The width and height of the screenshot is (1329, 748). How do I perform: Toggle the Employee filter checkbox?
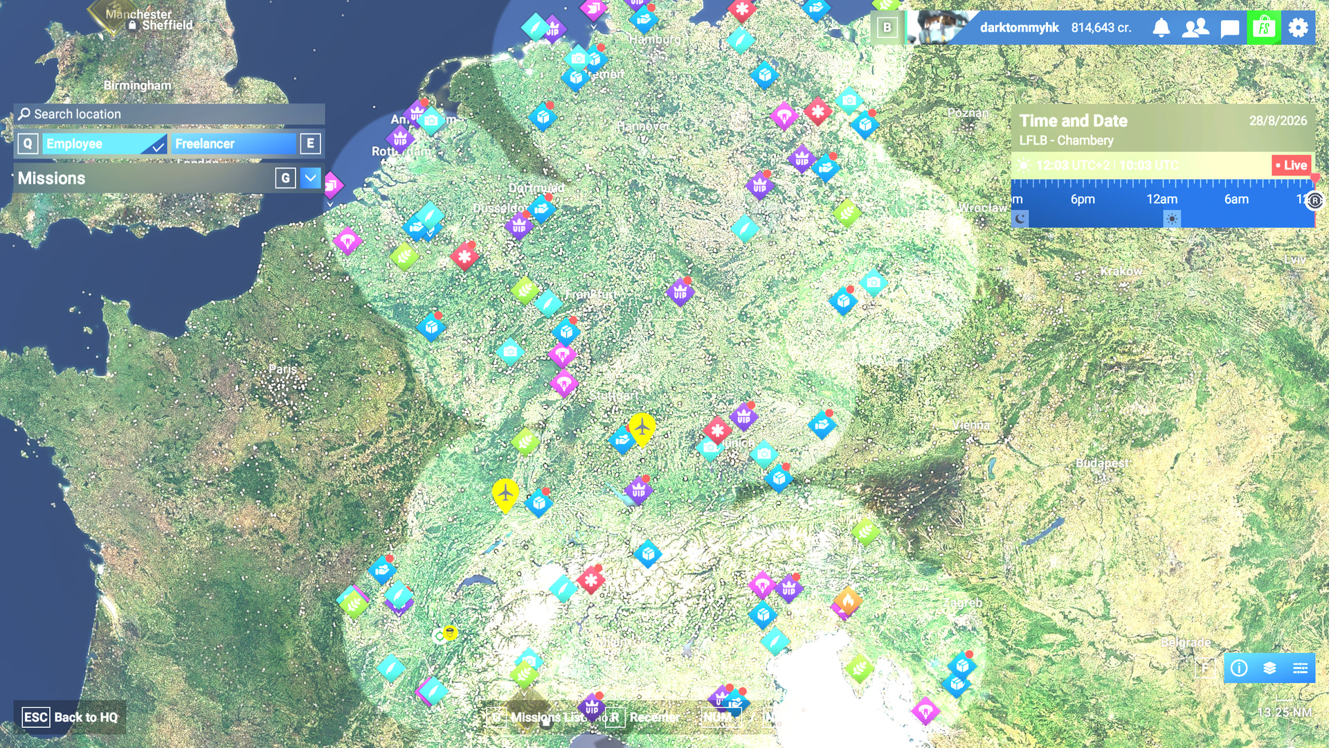click(158, 144)
